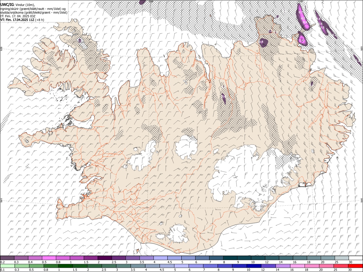Select darkest purple 2 swatch on upper scale

[x=105, y=258]
